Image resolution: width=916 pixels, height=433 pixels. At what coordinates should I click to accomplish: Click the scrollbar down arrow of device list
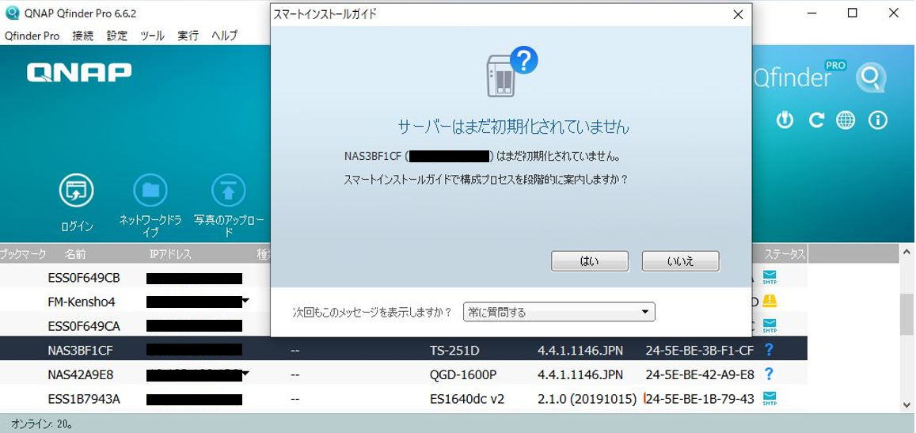[x=906, y=405]
